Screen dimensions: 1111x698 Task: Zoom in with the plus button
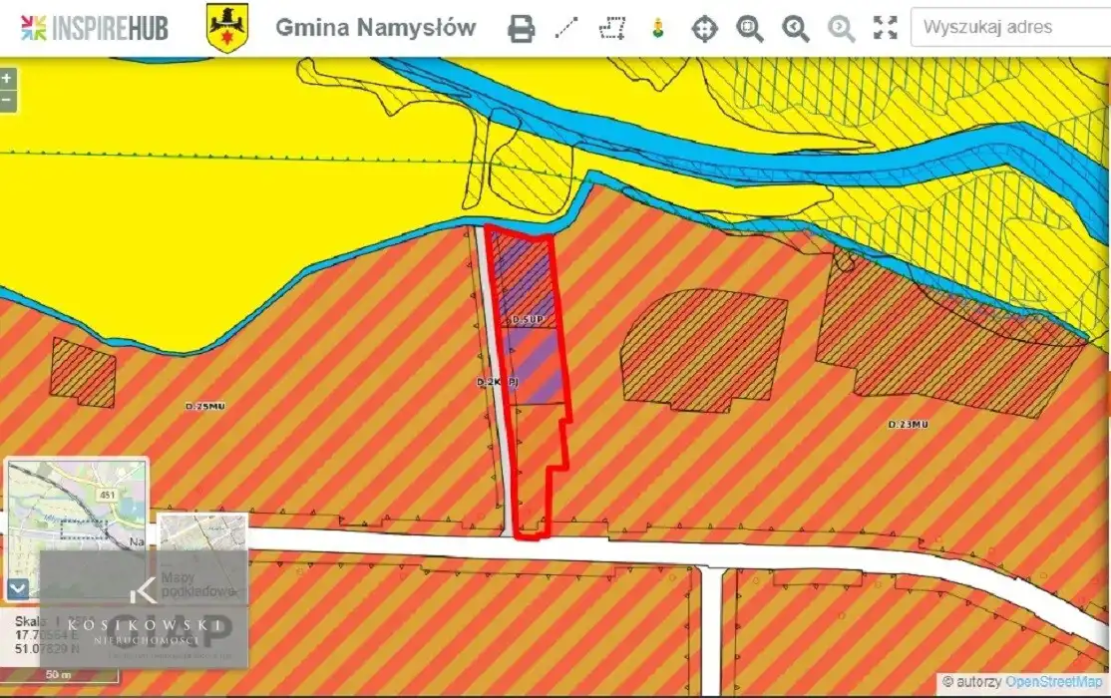coord(8,79)
